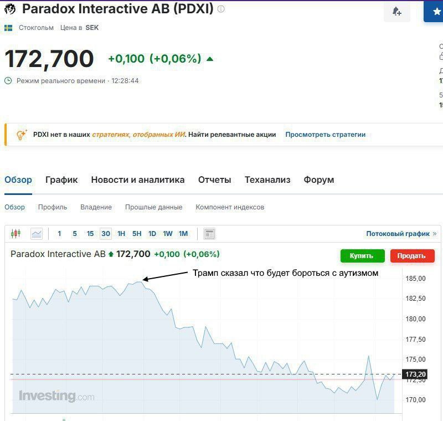Click the real-time clock icon
The width and height of the screenshot is (443, 421).
point(8,81)
